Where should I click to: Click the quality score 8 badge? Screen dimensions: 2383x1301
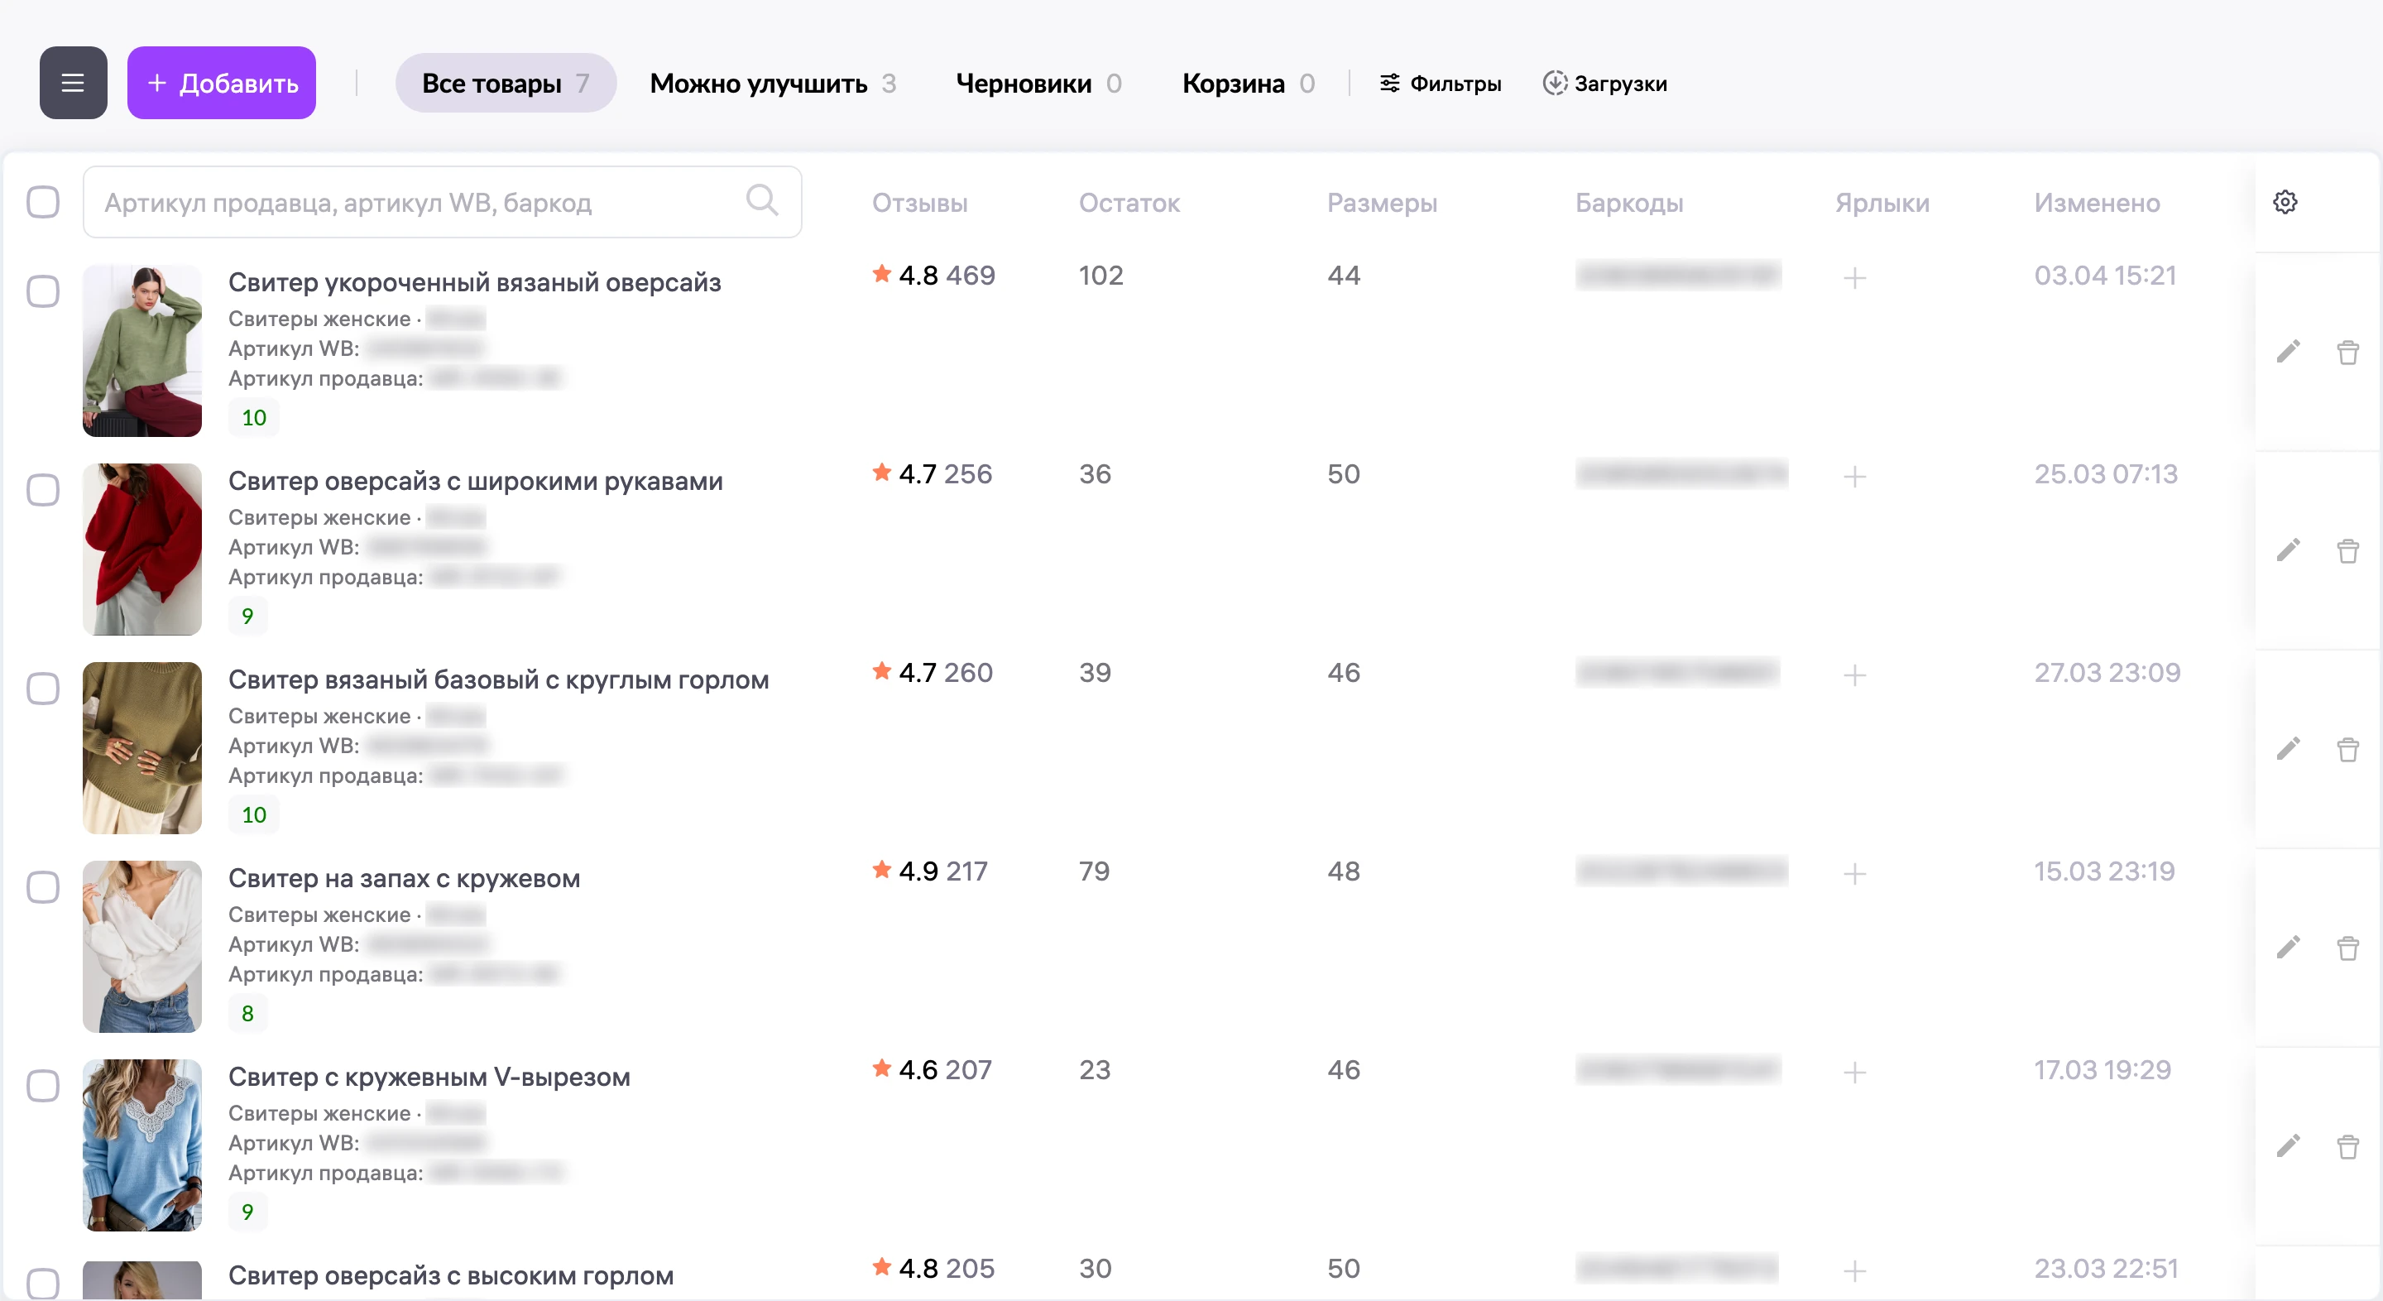[x=247, y=1013]
